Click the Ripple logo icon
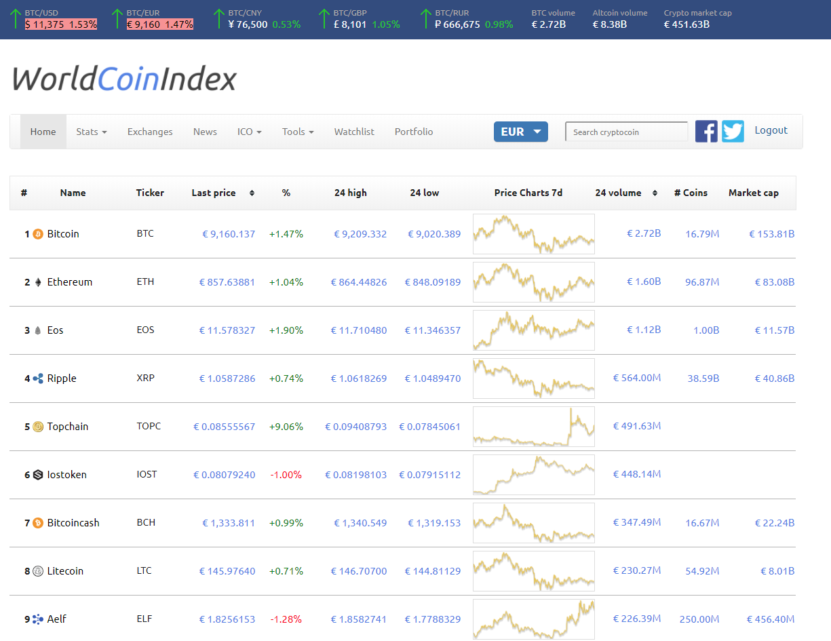831x641 pixels. 38,378
